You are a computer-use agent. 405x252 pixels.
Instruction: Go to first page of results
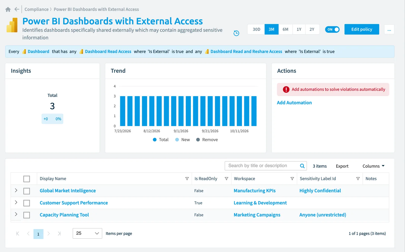[x=18, y=234]
